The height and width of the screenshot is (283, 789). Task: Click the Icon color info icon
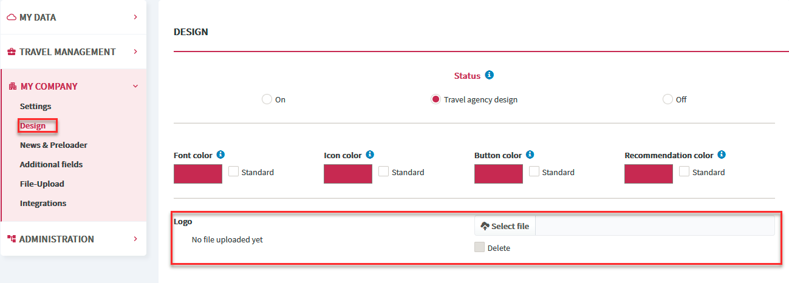(x=370, y=155)
